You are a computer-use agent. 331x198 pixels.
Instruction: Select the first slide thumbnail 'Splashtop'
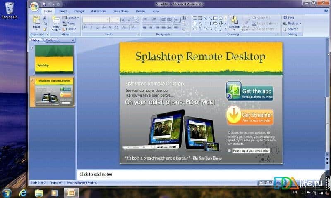click(x=54, y=59)
